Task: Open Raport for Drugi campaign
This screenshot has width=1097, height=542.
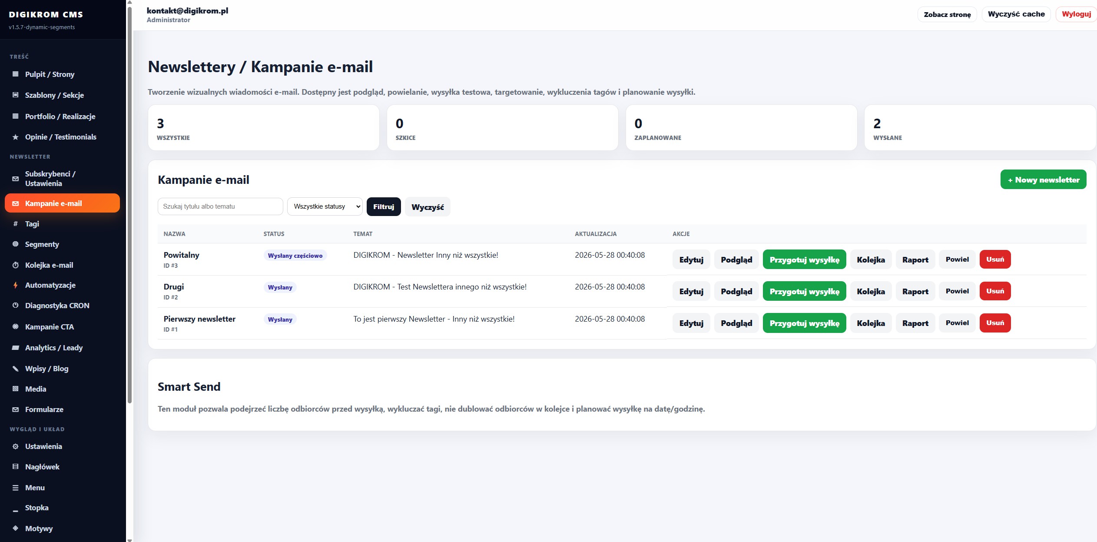Action: [x=915, y=291]
